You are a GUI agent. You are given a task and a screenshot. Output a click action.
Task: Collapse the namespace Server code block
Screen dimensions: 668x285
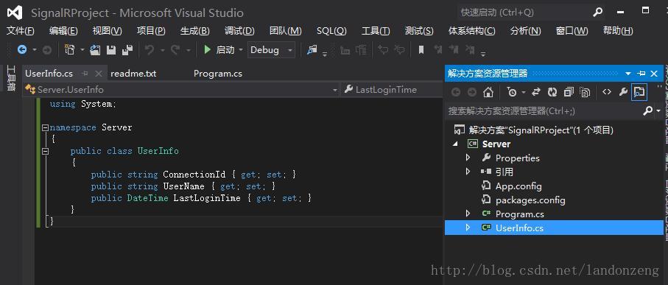[45, 127]
